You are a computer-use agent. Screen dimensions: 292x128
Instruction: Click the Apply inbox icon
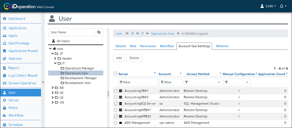coord(5,36)
